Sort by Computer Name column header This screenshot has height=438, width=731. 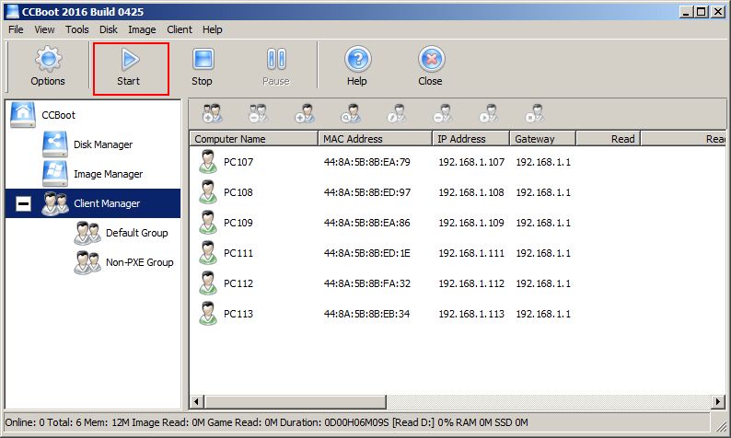pos(253,139)
